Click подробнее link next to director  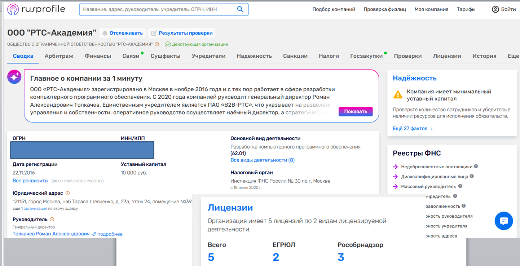[x=110, y=234]
